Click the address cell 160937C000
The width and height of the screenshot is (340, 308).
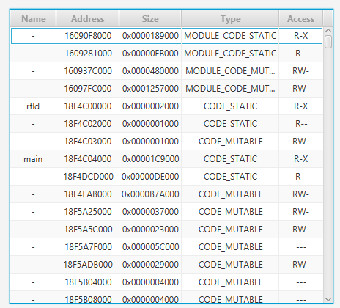pyautogui.click(x=88, y=71)
